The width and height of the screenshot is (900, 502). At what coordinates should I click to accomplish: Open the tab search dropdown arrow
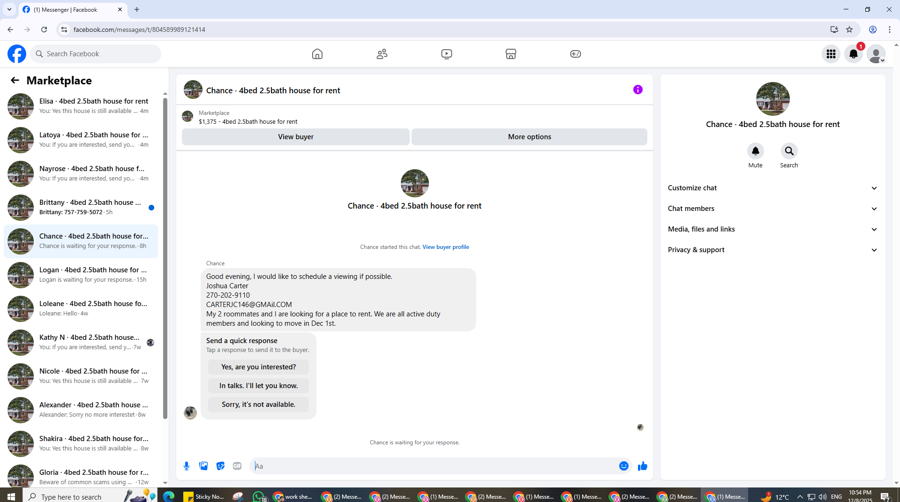click(x=9, y=9)
